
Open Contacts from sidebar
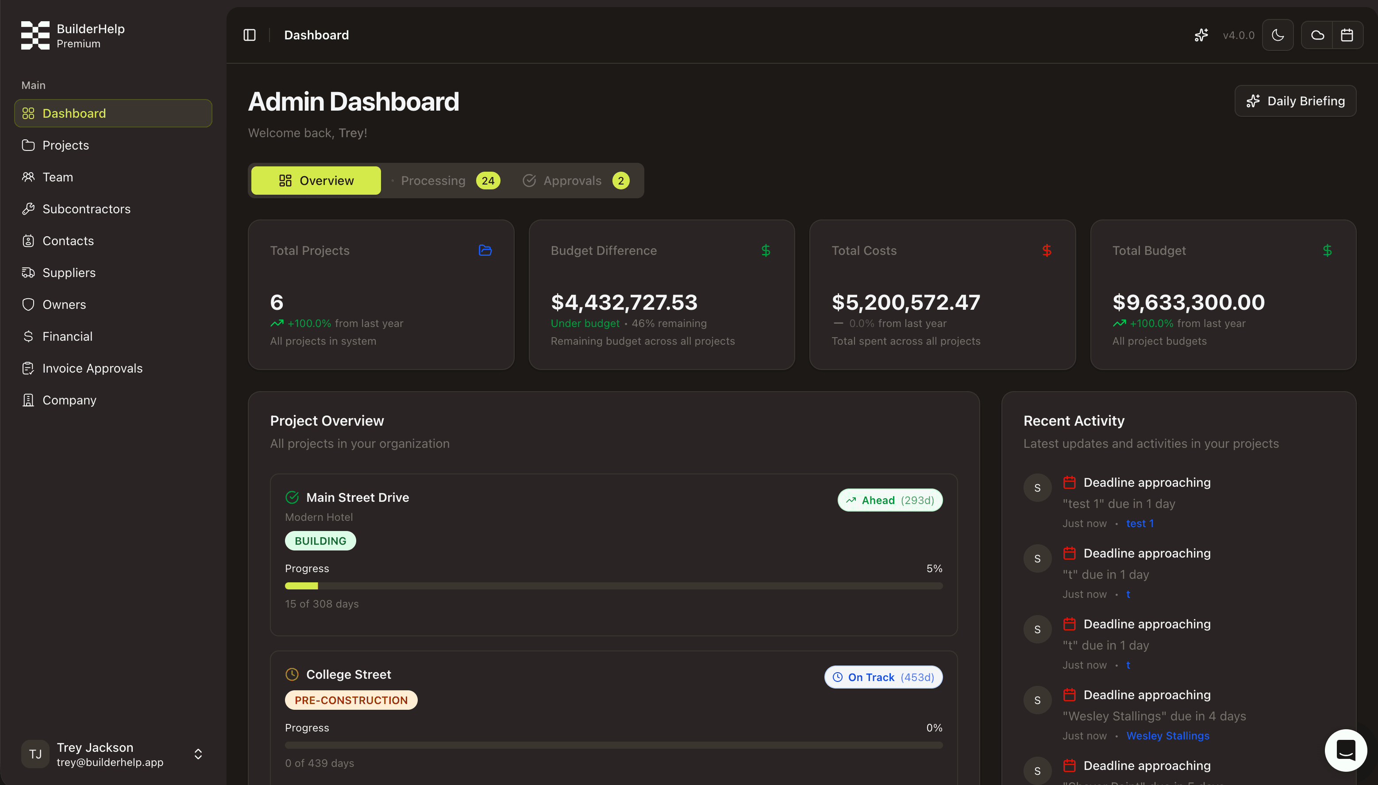[113, 240]
